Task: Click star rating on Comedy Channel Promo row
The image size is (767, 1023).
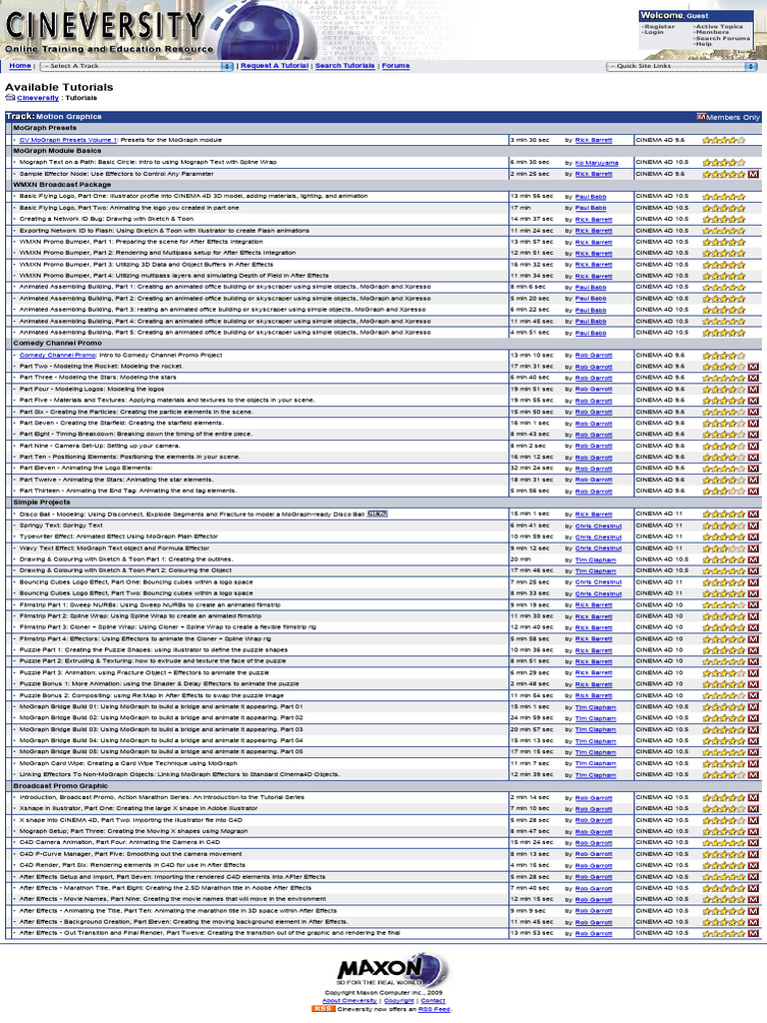Action: tap(723, 355)
